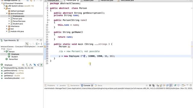
Task: Click Remove Launch in console toolbar
Action: coord(150,85)
